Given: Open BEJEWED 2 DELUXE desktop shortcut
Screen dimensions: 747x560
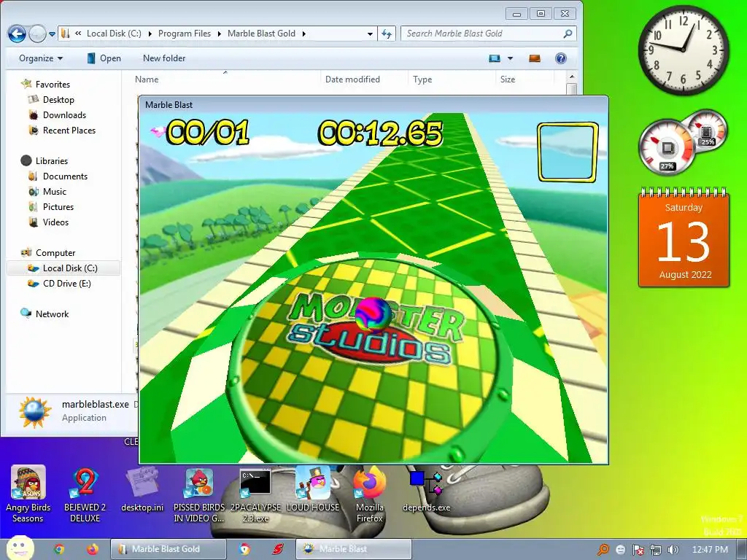Looking at the screenshot, I should click(85, 494).
